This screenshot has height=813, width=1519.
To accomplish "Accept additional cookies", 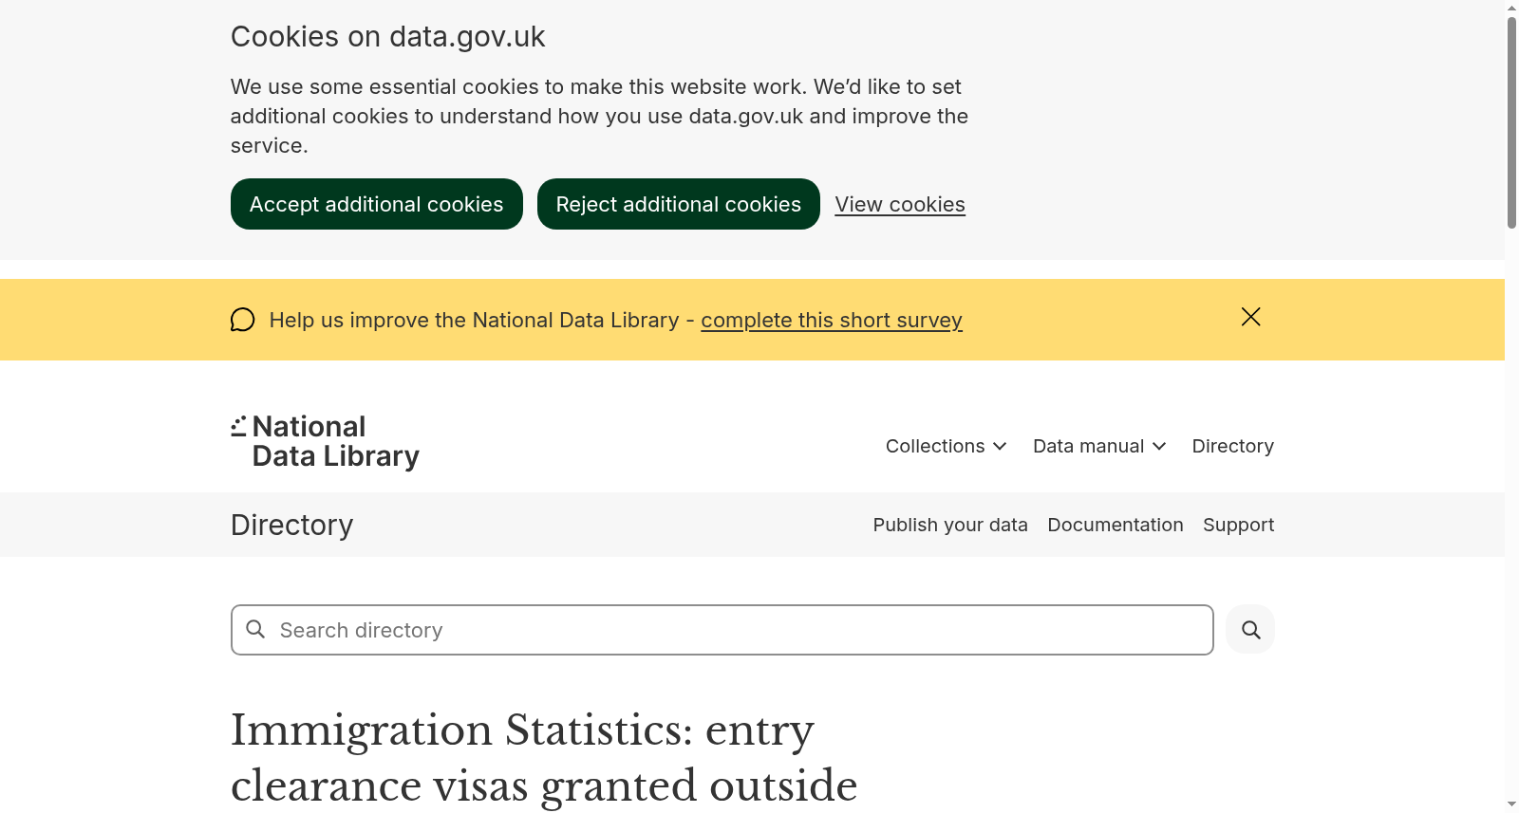I will tap(377, 204).
